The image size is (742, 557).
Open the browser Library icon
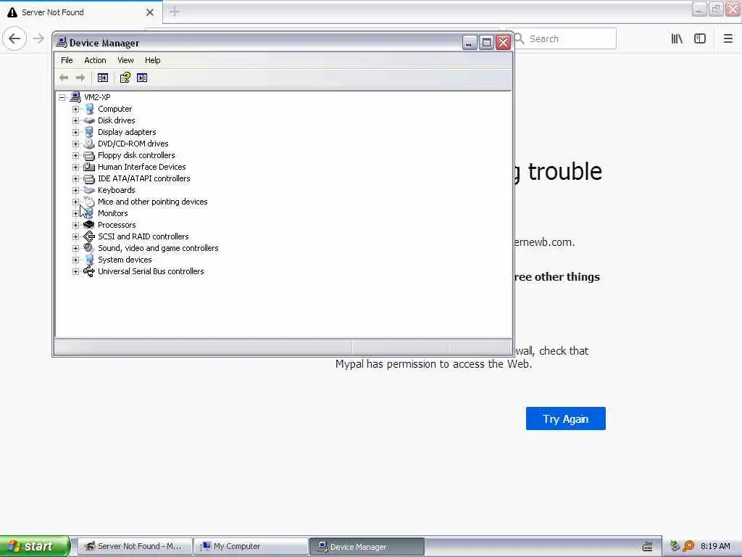(677, 39)
